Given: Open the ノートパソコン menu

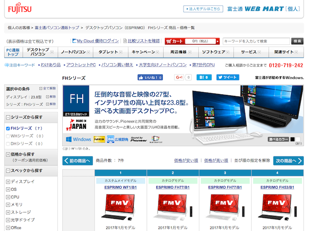Looking at the screenshot, I should click(x=75, y=52).
